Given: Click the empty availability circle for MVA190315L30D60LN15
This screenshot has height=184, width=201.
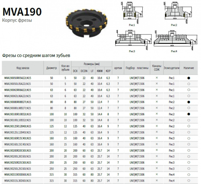Looking at the screenshot, I should click(189, 180).
